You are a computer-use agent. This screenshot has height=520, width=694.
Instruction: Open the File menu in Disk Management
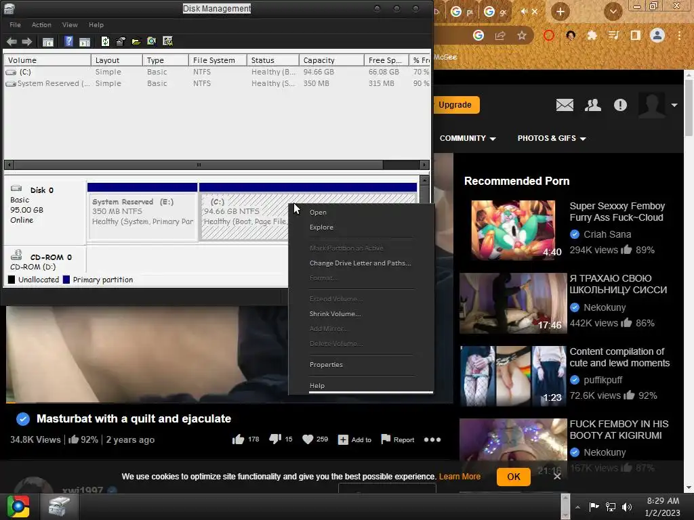(15, 25)
